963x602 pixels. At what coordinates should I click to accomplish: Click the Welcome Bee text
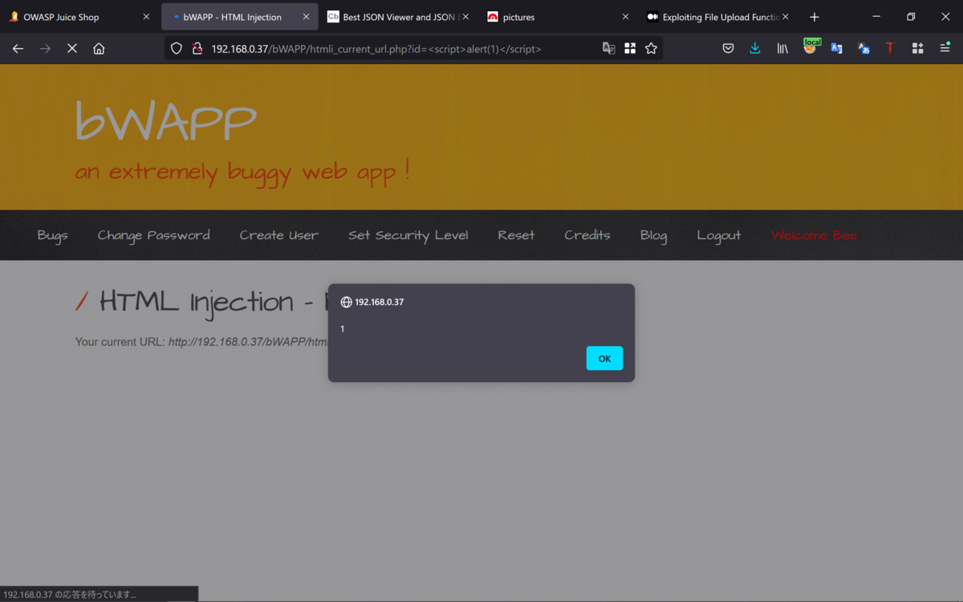(x=814, y=235)
